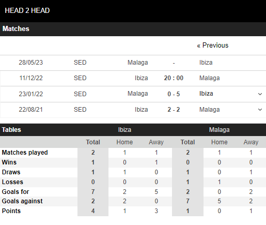266x225 pixels.
Task: Go to Previous matches link
Action: point(213,46)
